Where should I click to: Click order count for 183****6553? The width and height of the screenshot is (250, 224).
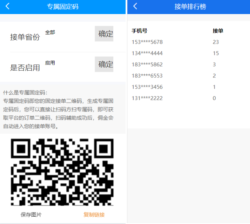[214, 76]
